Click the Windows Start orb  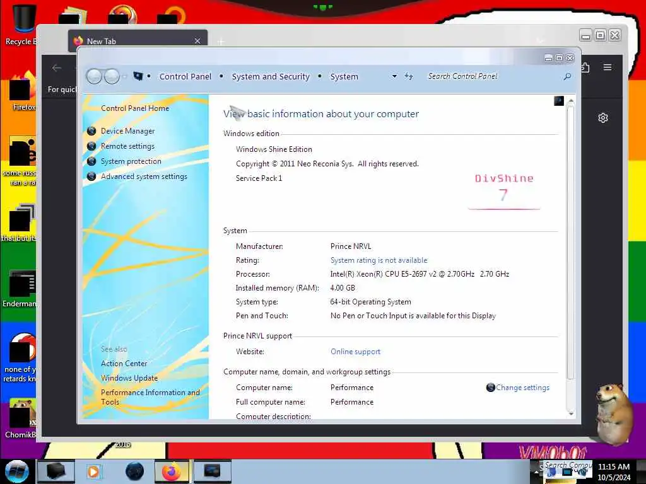[16, 471]
